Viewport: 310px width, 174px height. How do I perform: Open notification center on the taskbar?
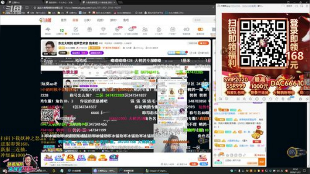[x=304, y=171]
